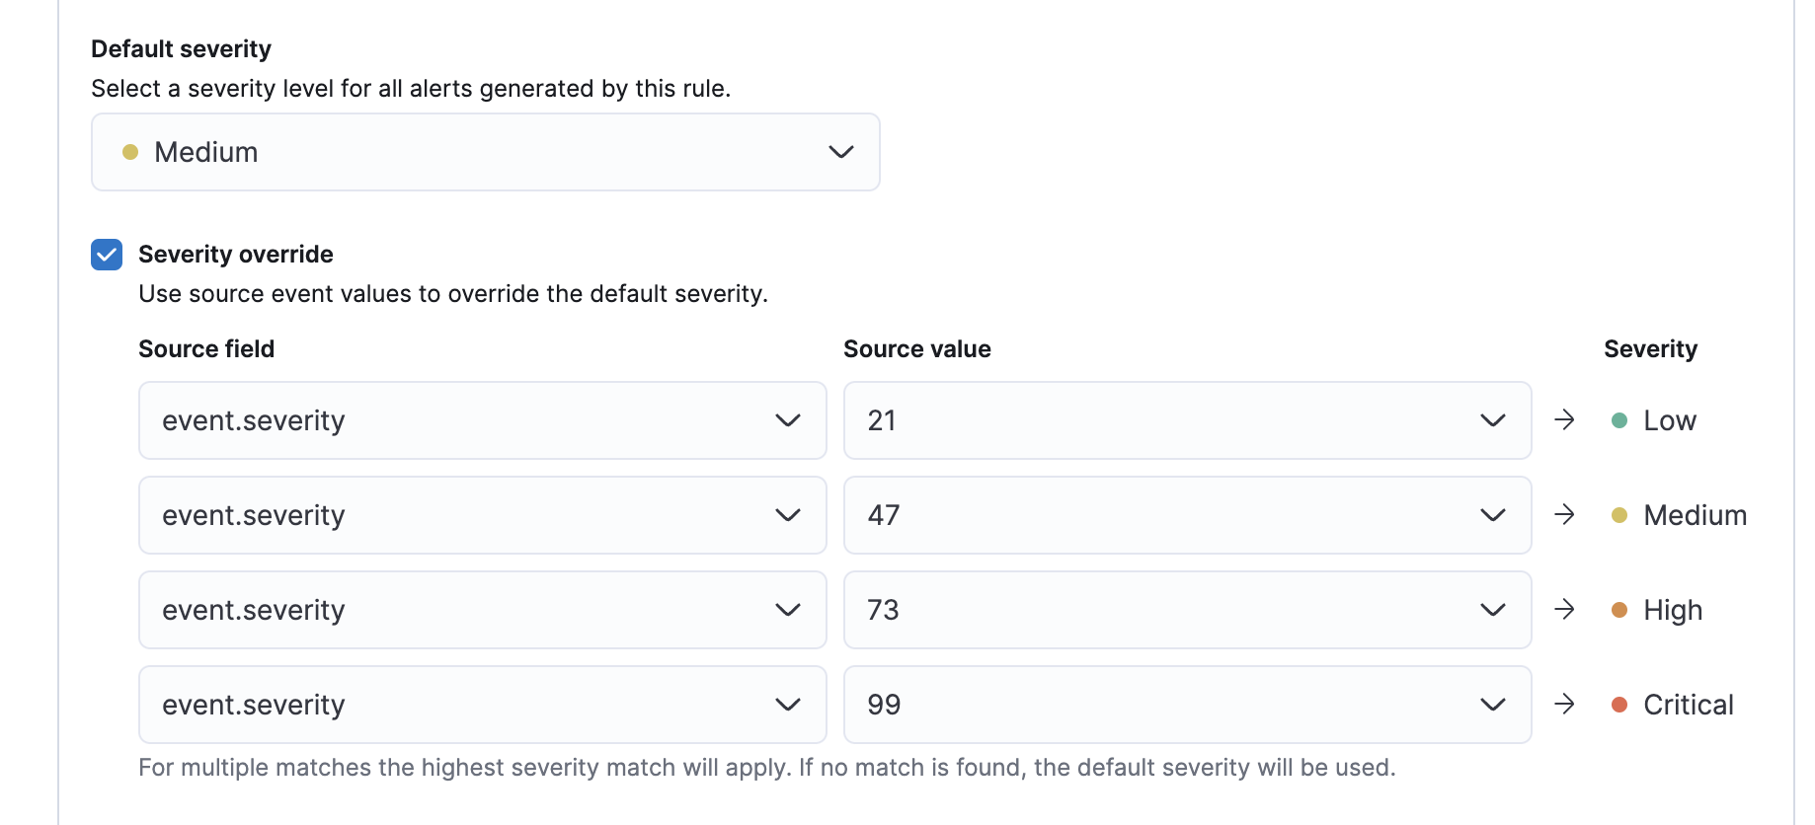Click the red Critical severity dot
1815x825 pixels.
pyautogui.click(x=1618, y=704)
